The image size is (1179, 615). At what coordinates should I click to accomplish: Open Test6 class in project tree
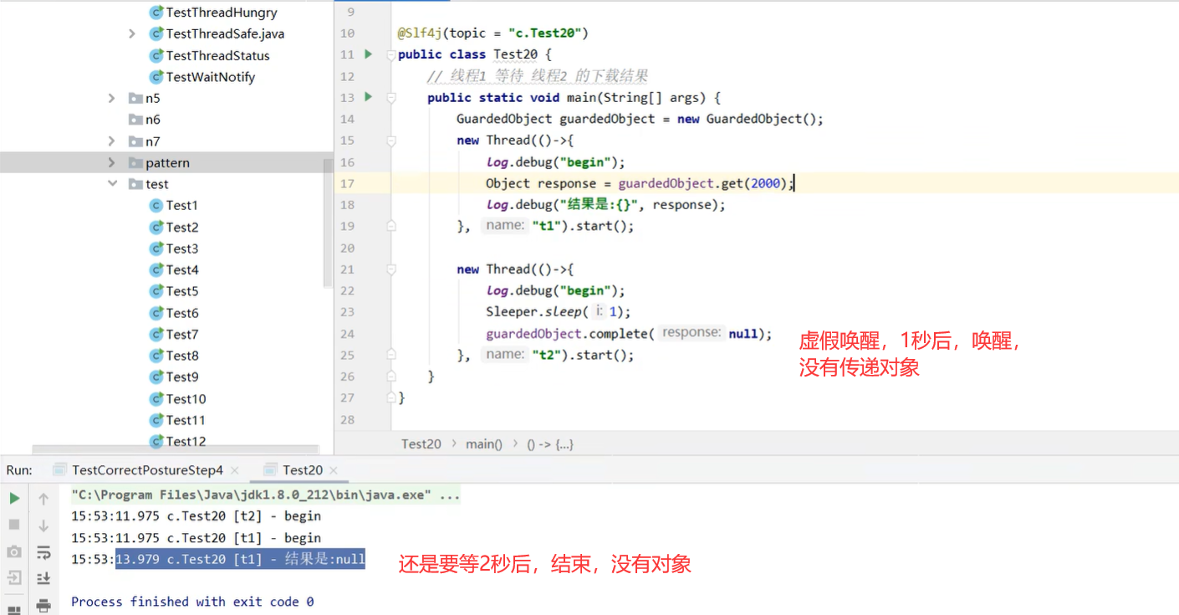[x=181, y=313]
